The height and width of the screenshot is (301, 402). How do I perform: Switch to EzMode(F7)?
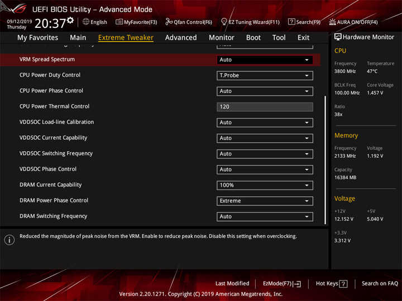(x=282, y=284)
